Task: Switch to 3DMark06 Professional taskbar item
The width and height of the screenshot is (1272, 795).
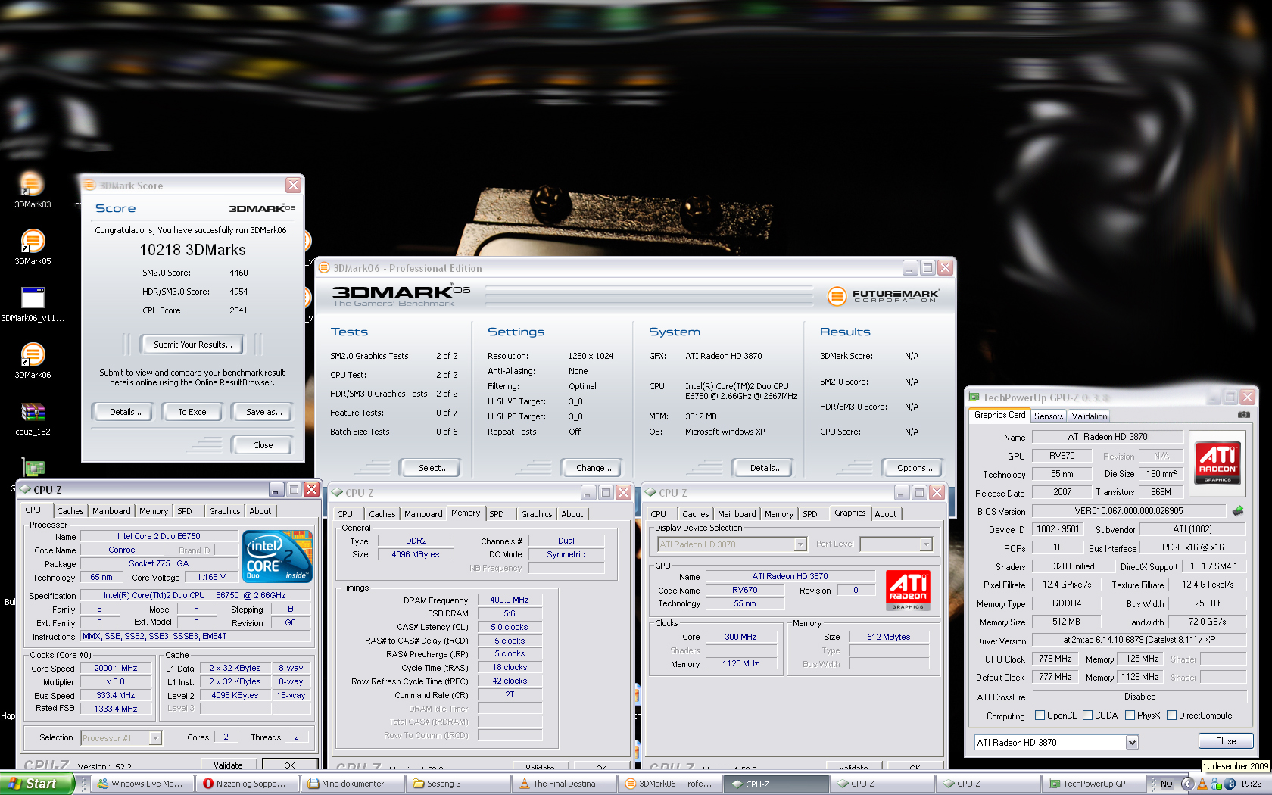Action: 669,784
